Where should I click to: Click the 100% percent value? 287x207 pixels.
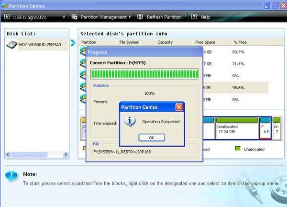pos(149,93)
